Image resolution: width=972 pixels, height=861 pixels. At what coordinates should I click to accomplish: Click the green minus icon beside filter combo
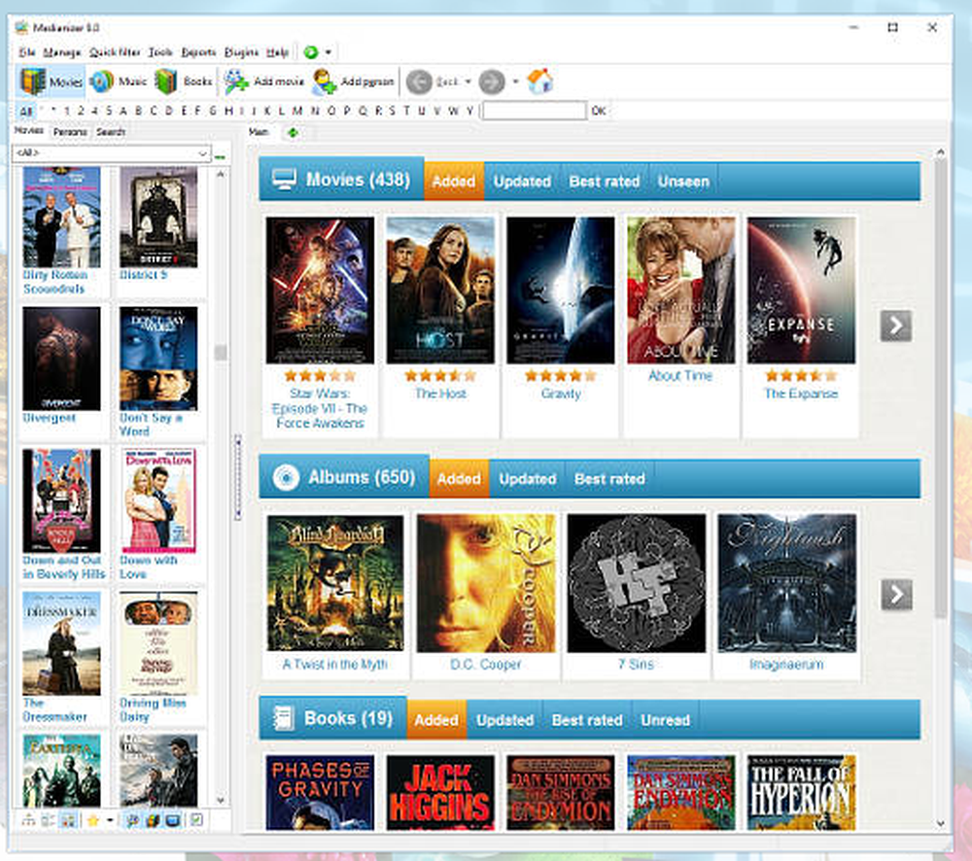(220, 157)
